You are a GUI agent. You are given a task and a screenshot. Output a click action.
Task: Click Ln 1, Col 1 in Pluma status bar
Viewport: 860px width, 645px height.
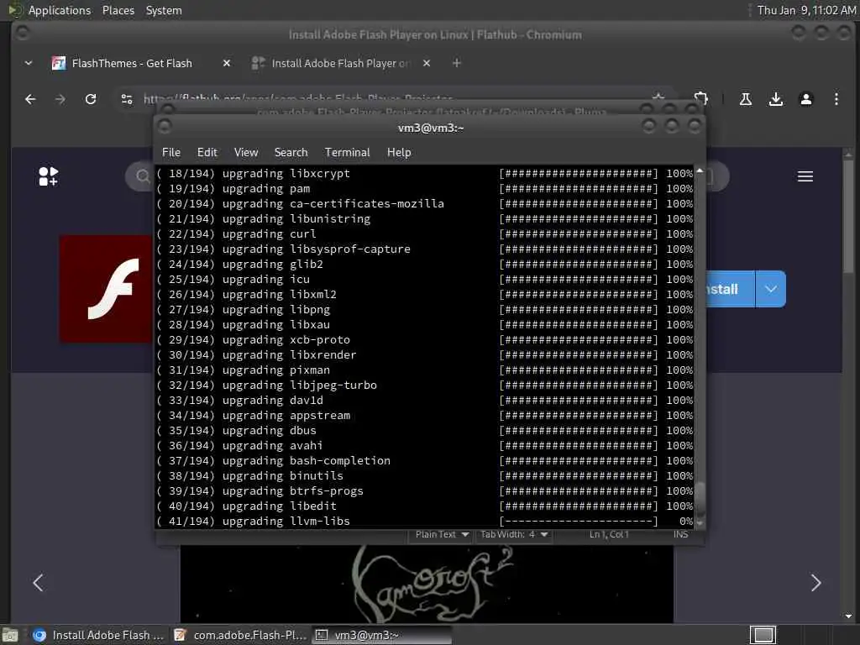point(609,534)
